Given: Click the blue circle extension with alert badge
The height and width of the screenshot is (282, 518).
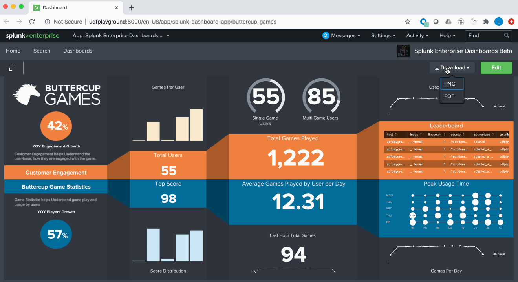Looking at the screenshot, I should [x=424, y=22].
